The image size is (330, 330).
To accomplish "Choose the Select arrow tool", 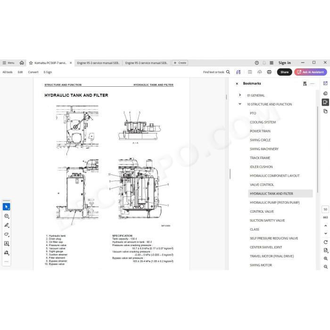I will click(x=7, y=206).
